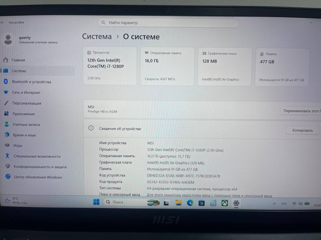Viewport: 321px width, 240px height.
Task: Click the Сеть и Интернет Wi-Fi icon
Action: coord(6,92)
